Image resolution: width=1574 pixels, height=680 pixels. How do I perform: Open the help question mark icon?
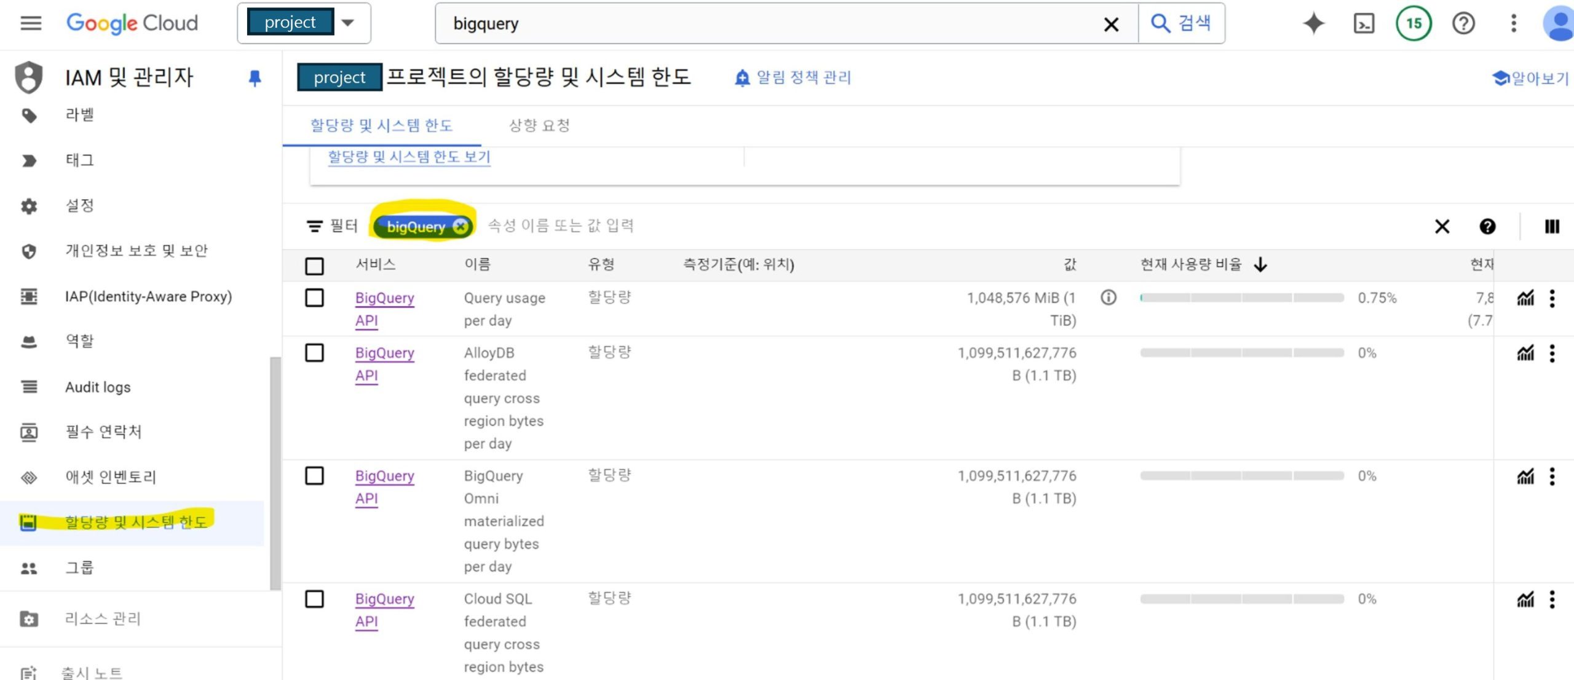(x=1463, y=23)
